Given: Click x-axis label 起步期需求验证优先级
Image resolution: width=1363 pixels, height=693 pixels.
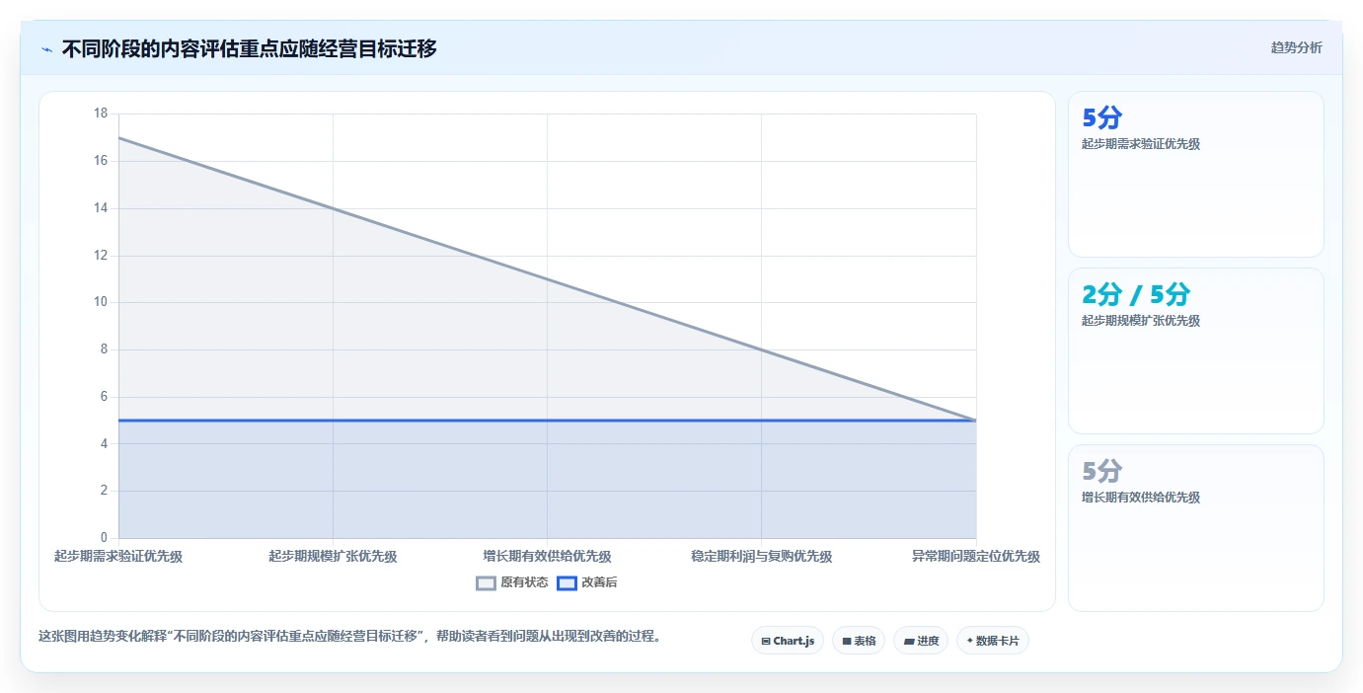Looking at the screenshot, I should coord(118,557).
